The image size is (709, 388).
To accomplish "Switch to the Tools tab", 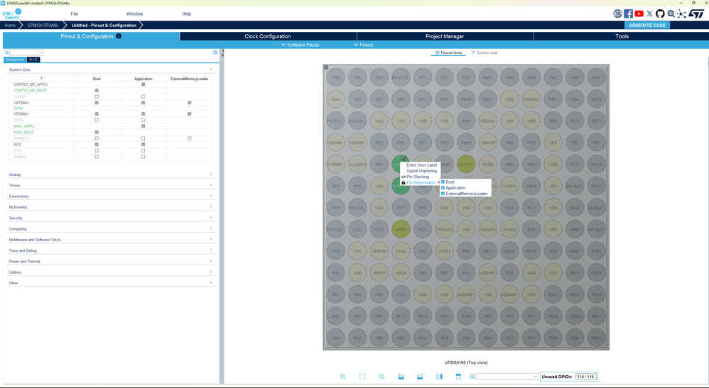I will pyautogui.click(x=622, y=36).
